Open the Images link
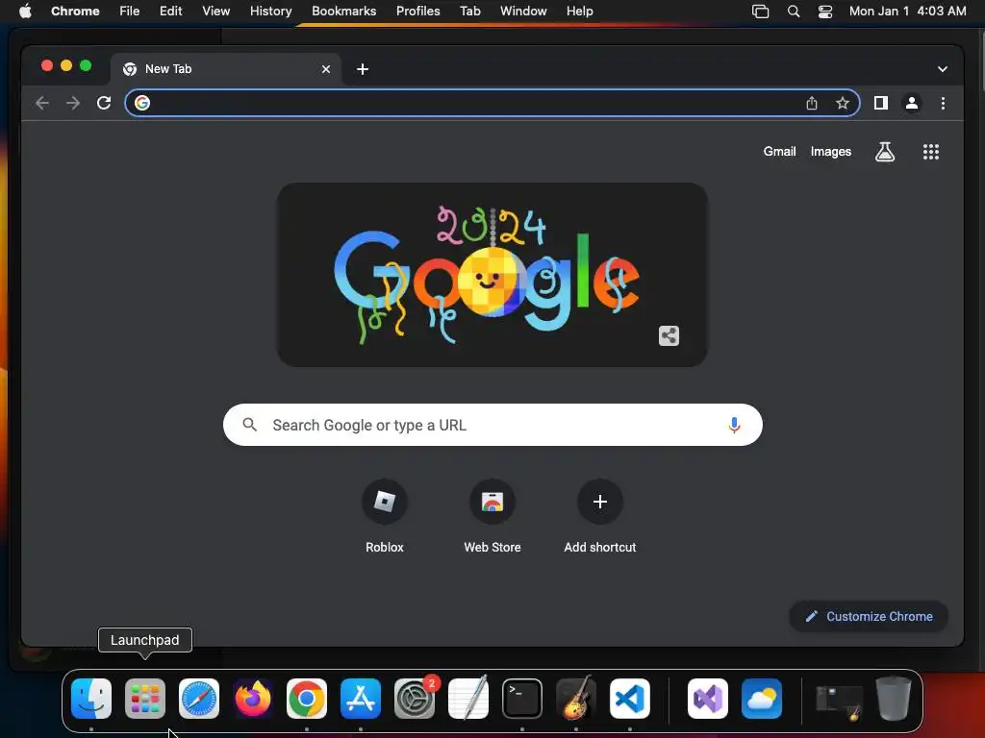The height and width of the screenshot is (738, 985). click(830, 151)
